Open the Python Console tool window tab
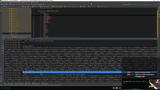 pyautogui.click(x=36, y=83)
